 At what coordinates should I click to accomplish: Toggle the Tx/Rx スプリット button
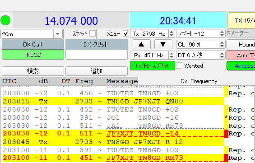pyautogui.click(x=153, y=66)
